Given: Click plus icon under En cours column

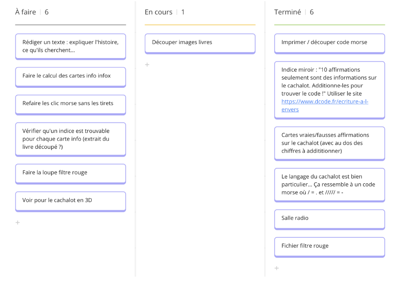Looking at the screenshot, I should click(147, 65).
